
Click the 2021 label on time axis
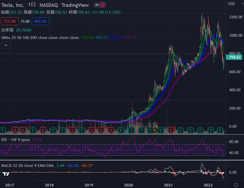[x=168, y=185]
